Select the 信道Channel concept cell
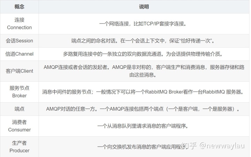Viewport: 251px width, 157px height. point(20,54)
